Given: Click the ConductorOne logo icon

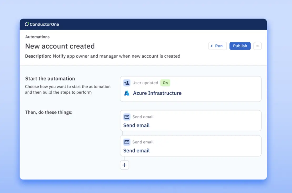Looking at the screenshot, I should (x=27, y=24).
